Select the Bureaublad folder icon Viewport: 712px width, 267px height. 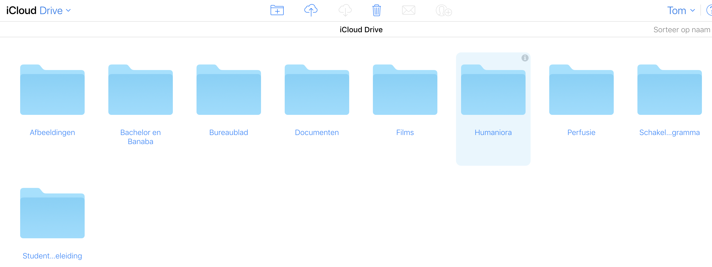(229, 90)
